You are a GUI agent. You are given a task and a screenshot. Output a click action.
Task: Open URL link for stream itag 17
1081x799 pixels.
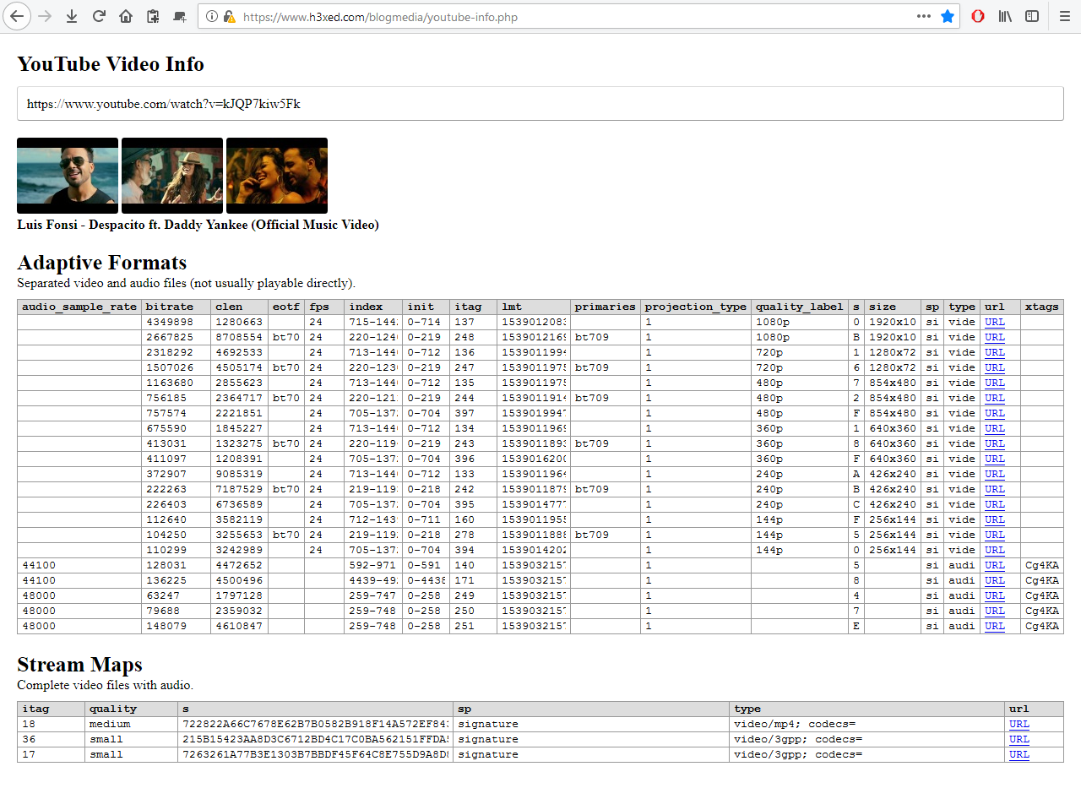click(1019, 754)
